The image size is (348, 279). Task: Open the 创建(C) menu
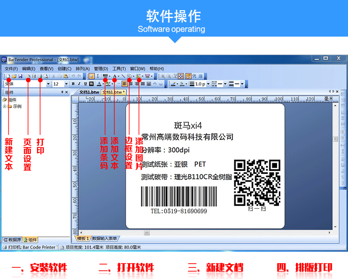[64, 69]
